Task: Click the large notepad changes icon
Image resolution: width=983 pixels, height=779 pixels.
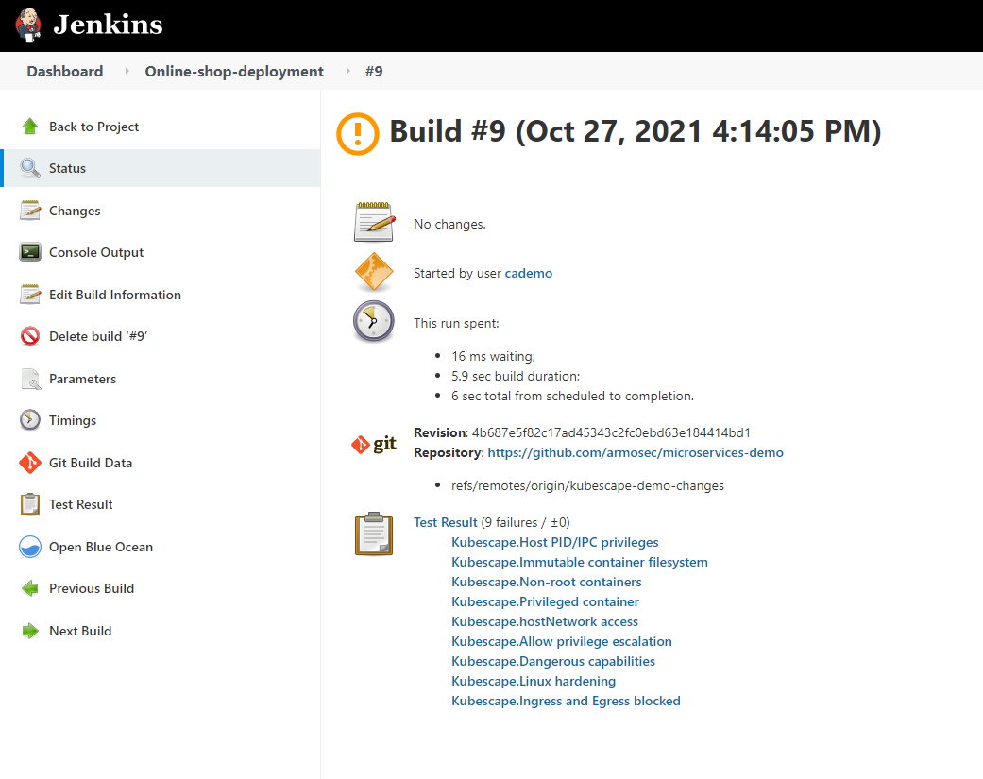Action: click(x=374, y=221)
